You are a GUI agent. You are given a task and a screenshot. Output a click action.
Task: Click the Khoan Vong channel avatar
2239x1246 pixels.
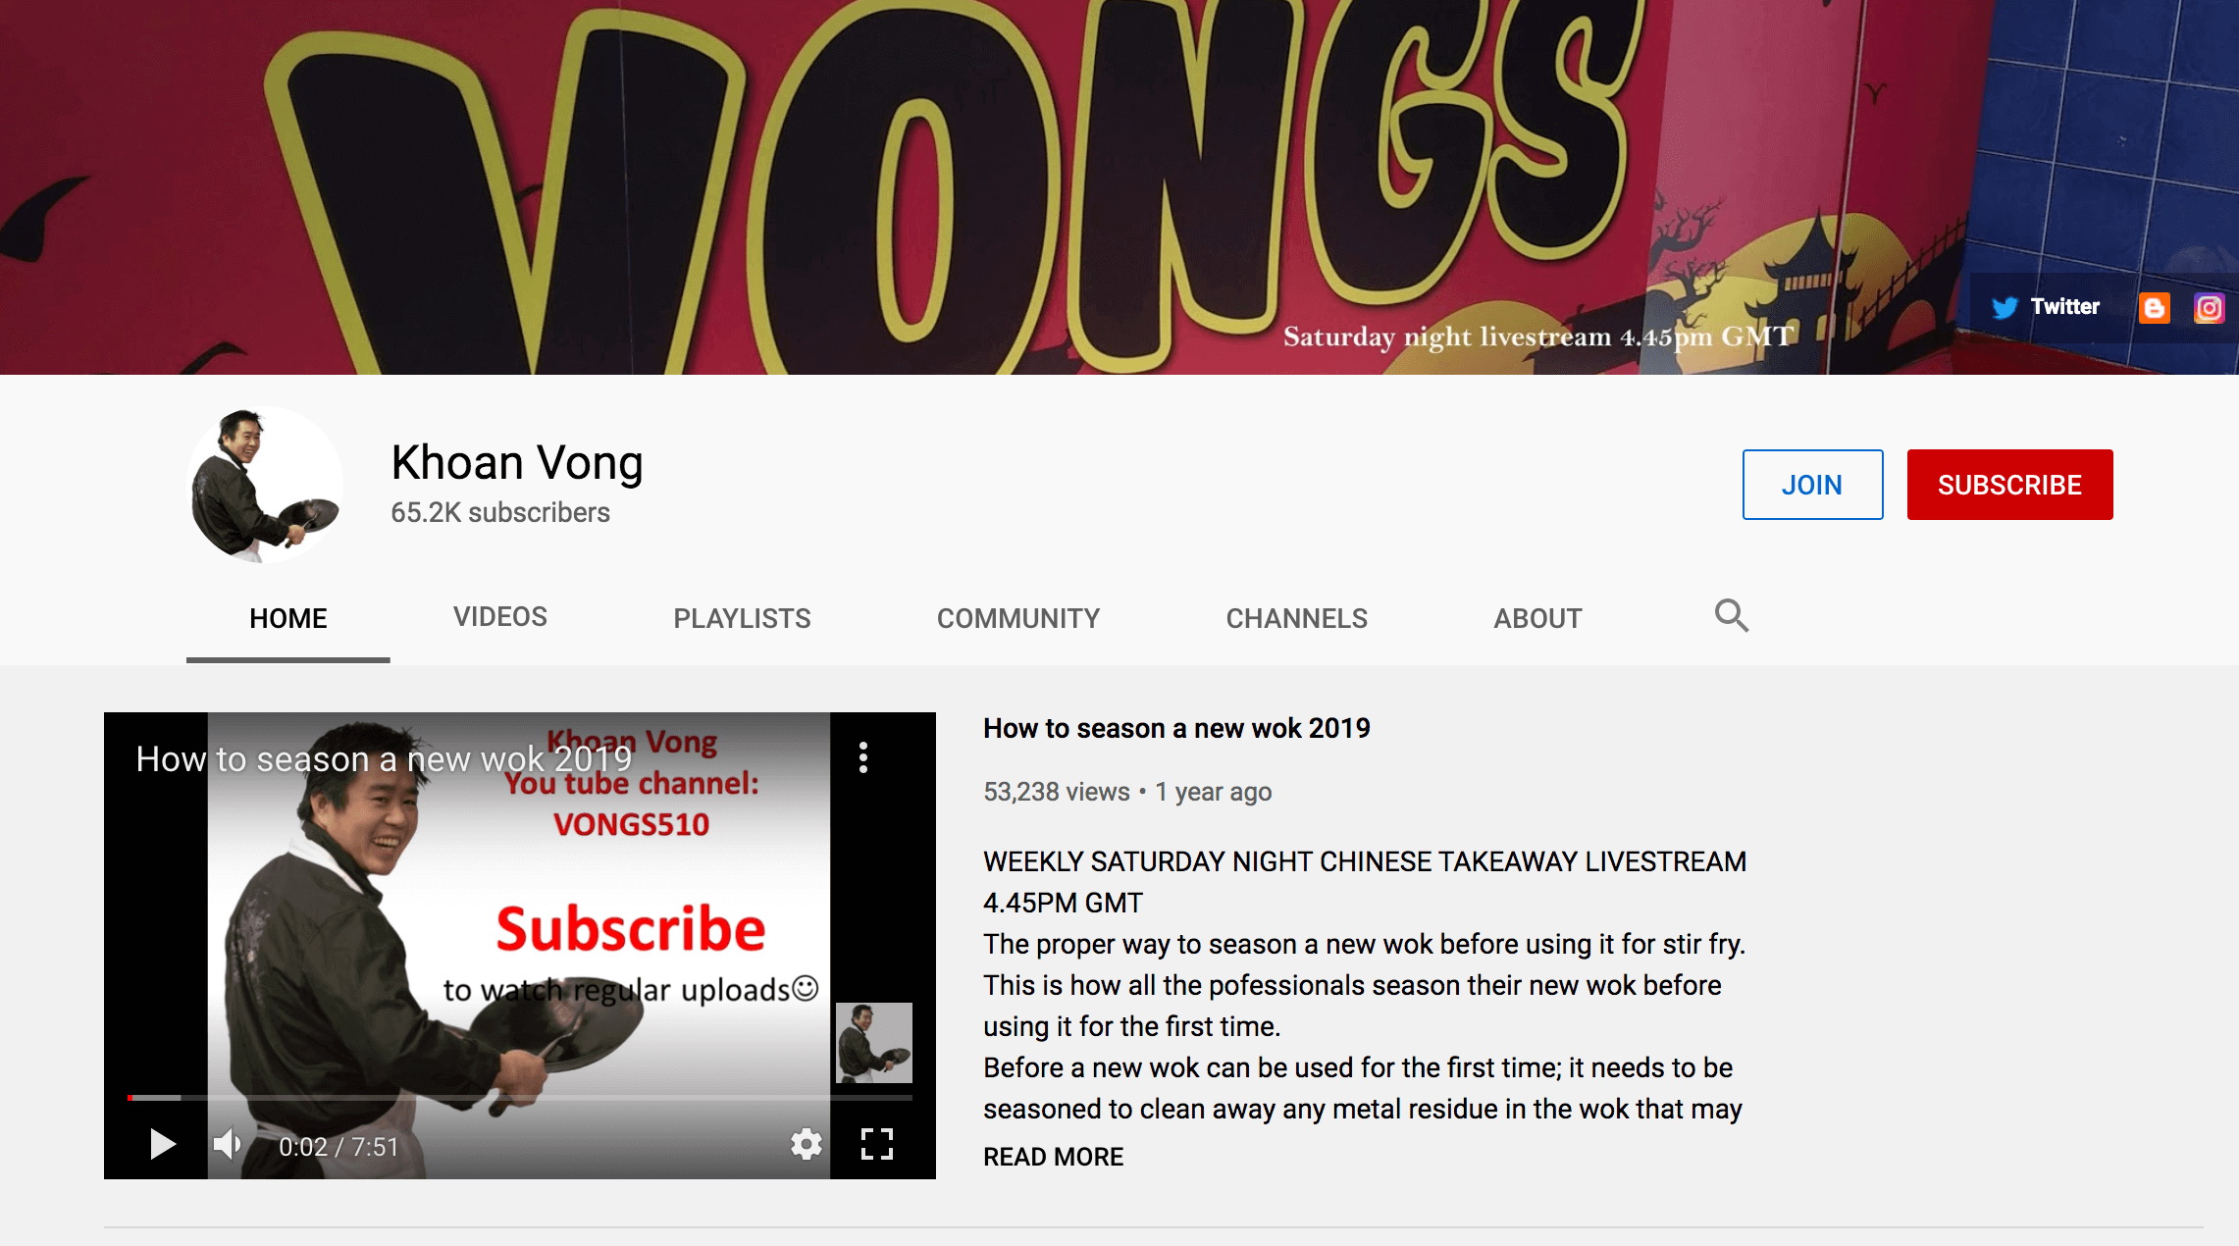265,485
